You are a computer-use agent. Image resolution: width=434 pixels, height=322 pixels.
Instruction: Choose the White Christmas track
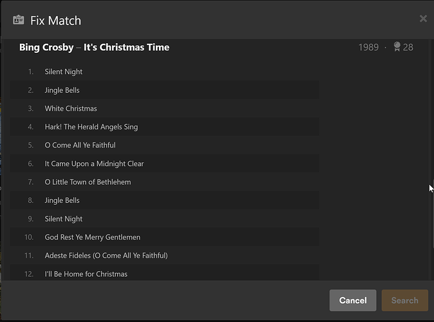point(71,108)
